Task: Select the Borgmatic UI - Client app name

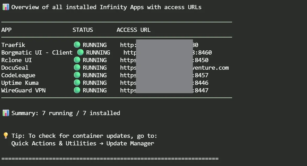Action: [37, 53]
